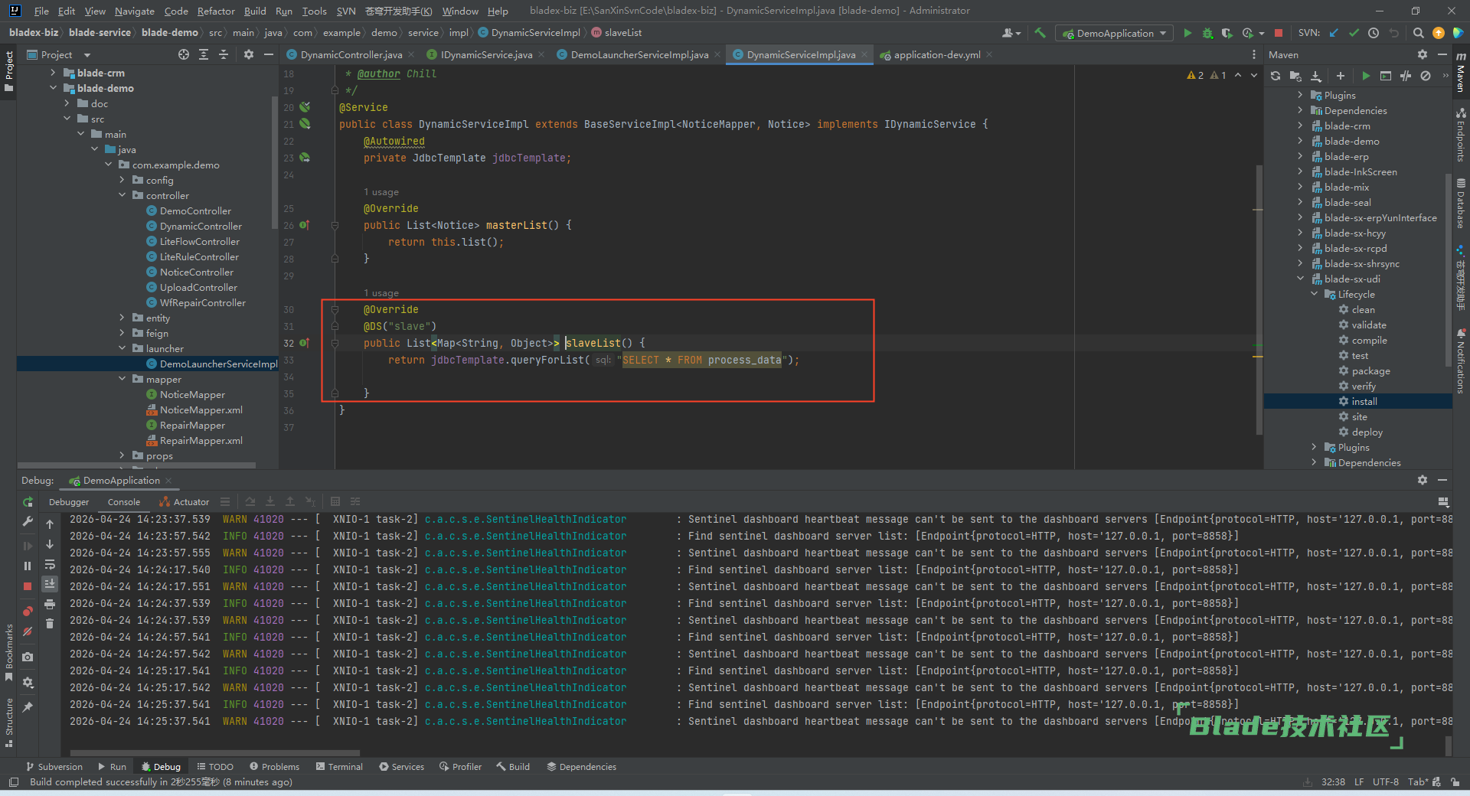Open the DemoApplication run configuration dropdown

click(1115, 33)
